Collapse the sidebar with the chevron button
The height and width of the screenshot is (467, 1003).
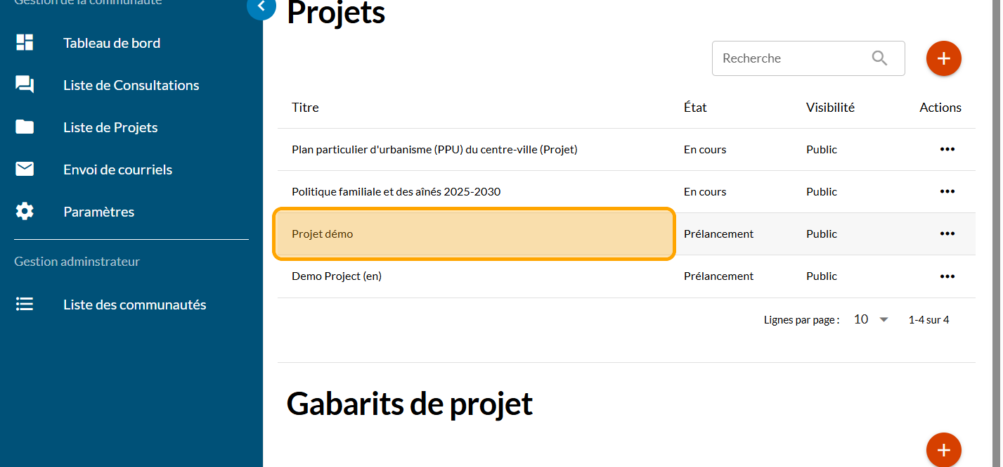[x=261, y=7]
